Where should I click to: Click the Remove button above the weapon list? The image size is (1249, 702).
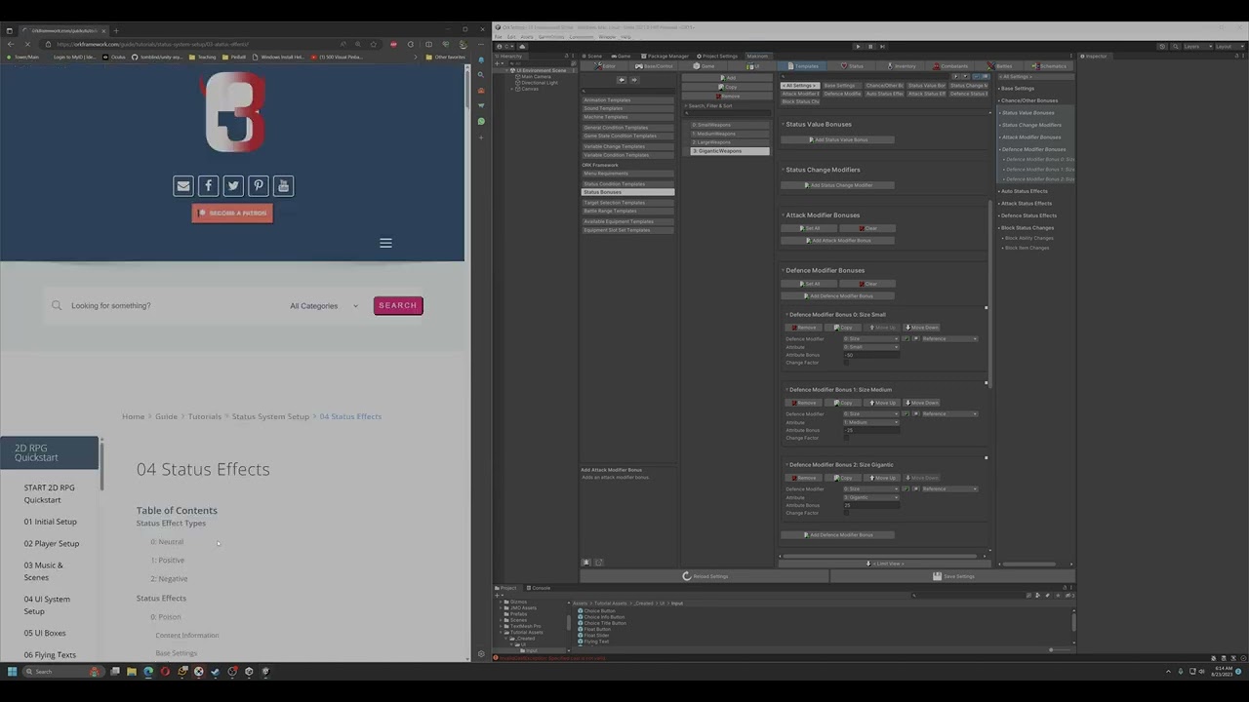click(727, 96)
